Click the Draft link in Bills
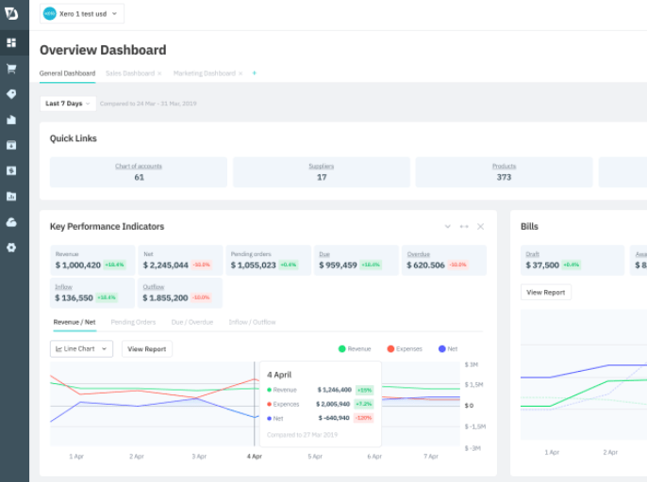 [532, 254]
